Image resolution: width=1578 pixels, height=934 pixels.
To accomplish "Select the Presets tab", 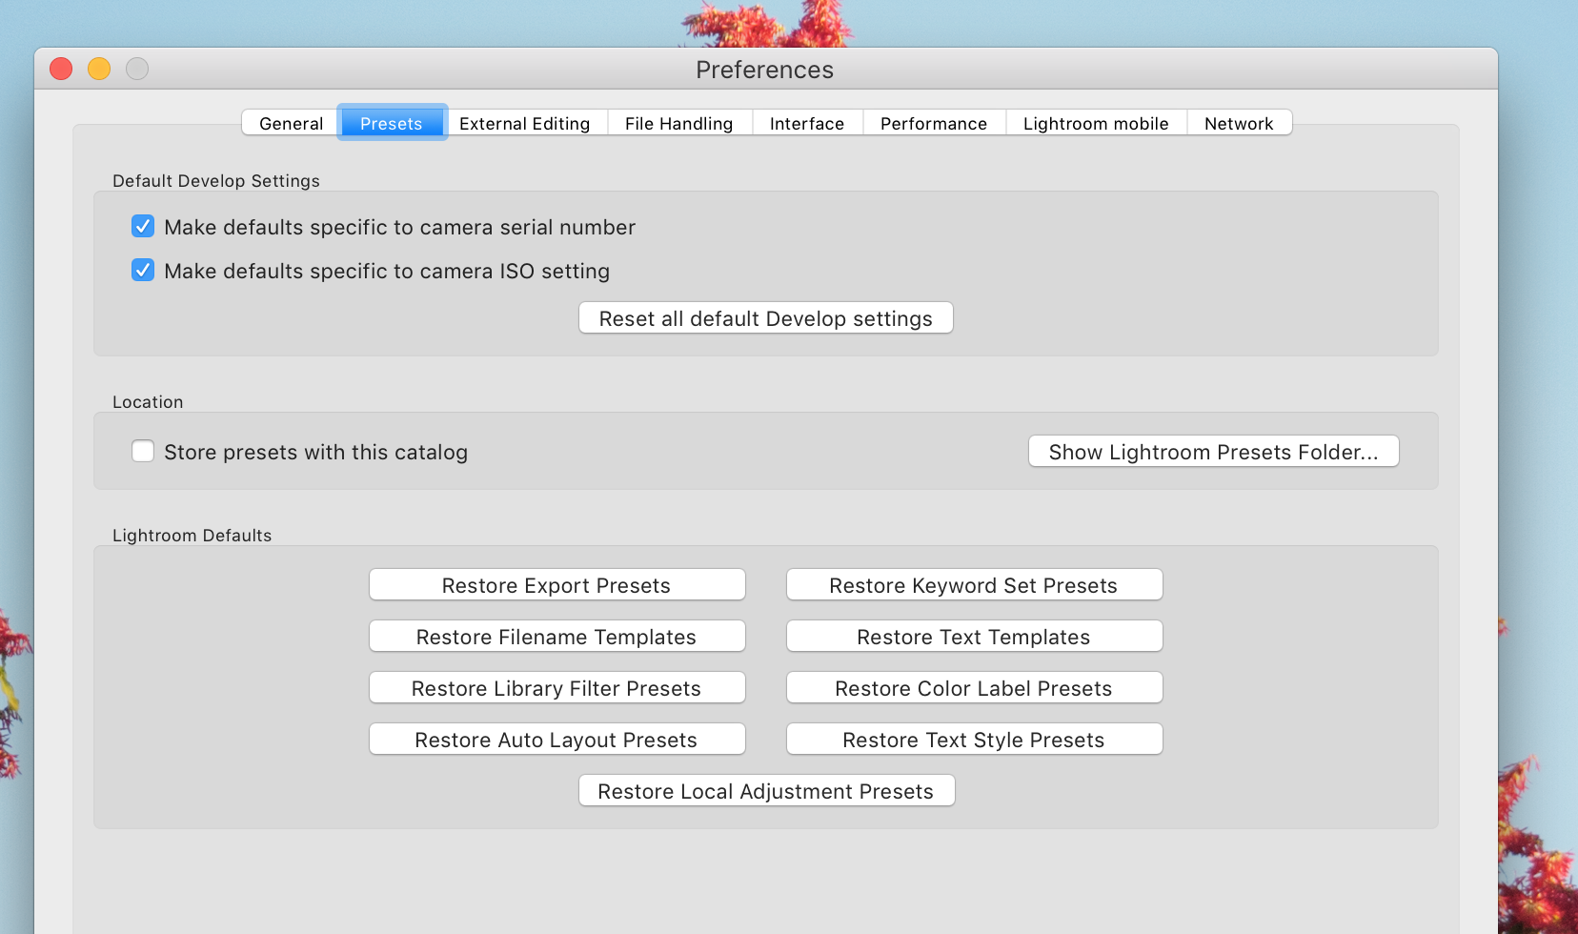I will [392, 123].
